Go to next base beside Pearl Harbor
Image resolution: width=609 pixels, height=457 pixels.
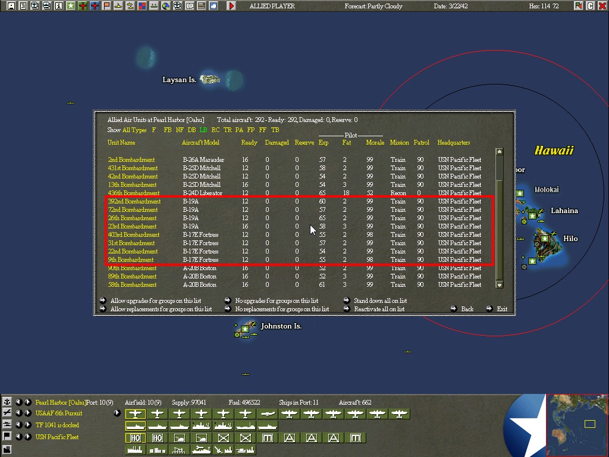[x=27, y=402]
